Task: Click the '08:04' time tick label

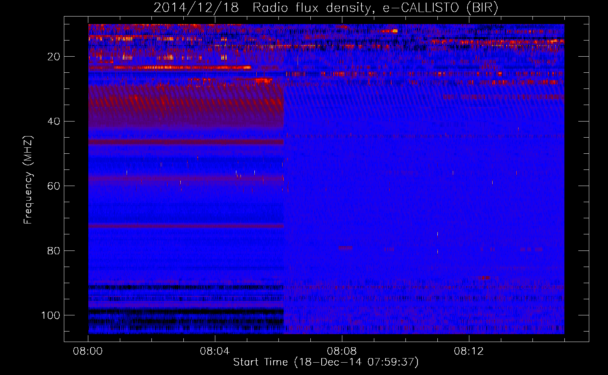Action: (215, 351)
